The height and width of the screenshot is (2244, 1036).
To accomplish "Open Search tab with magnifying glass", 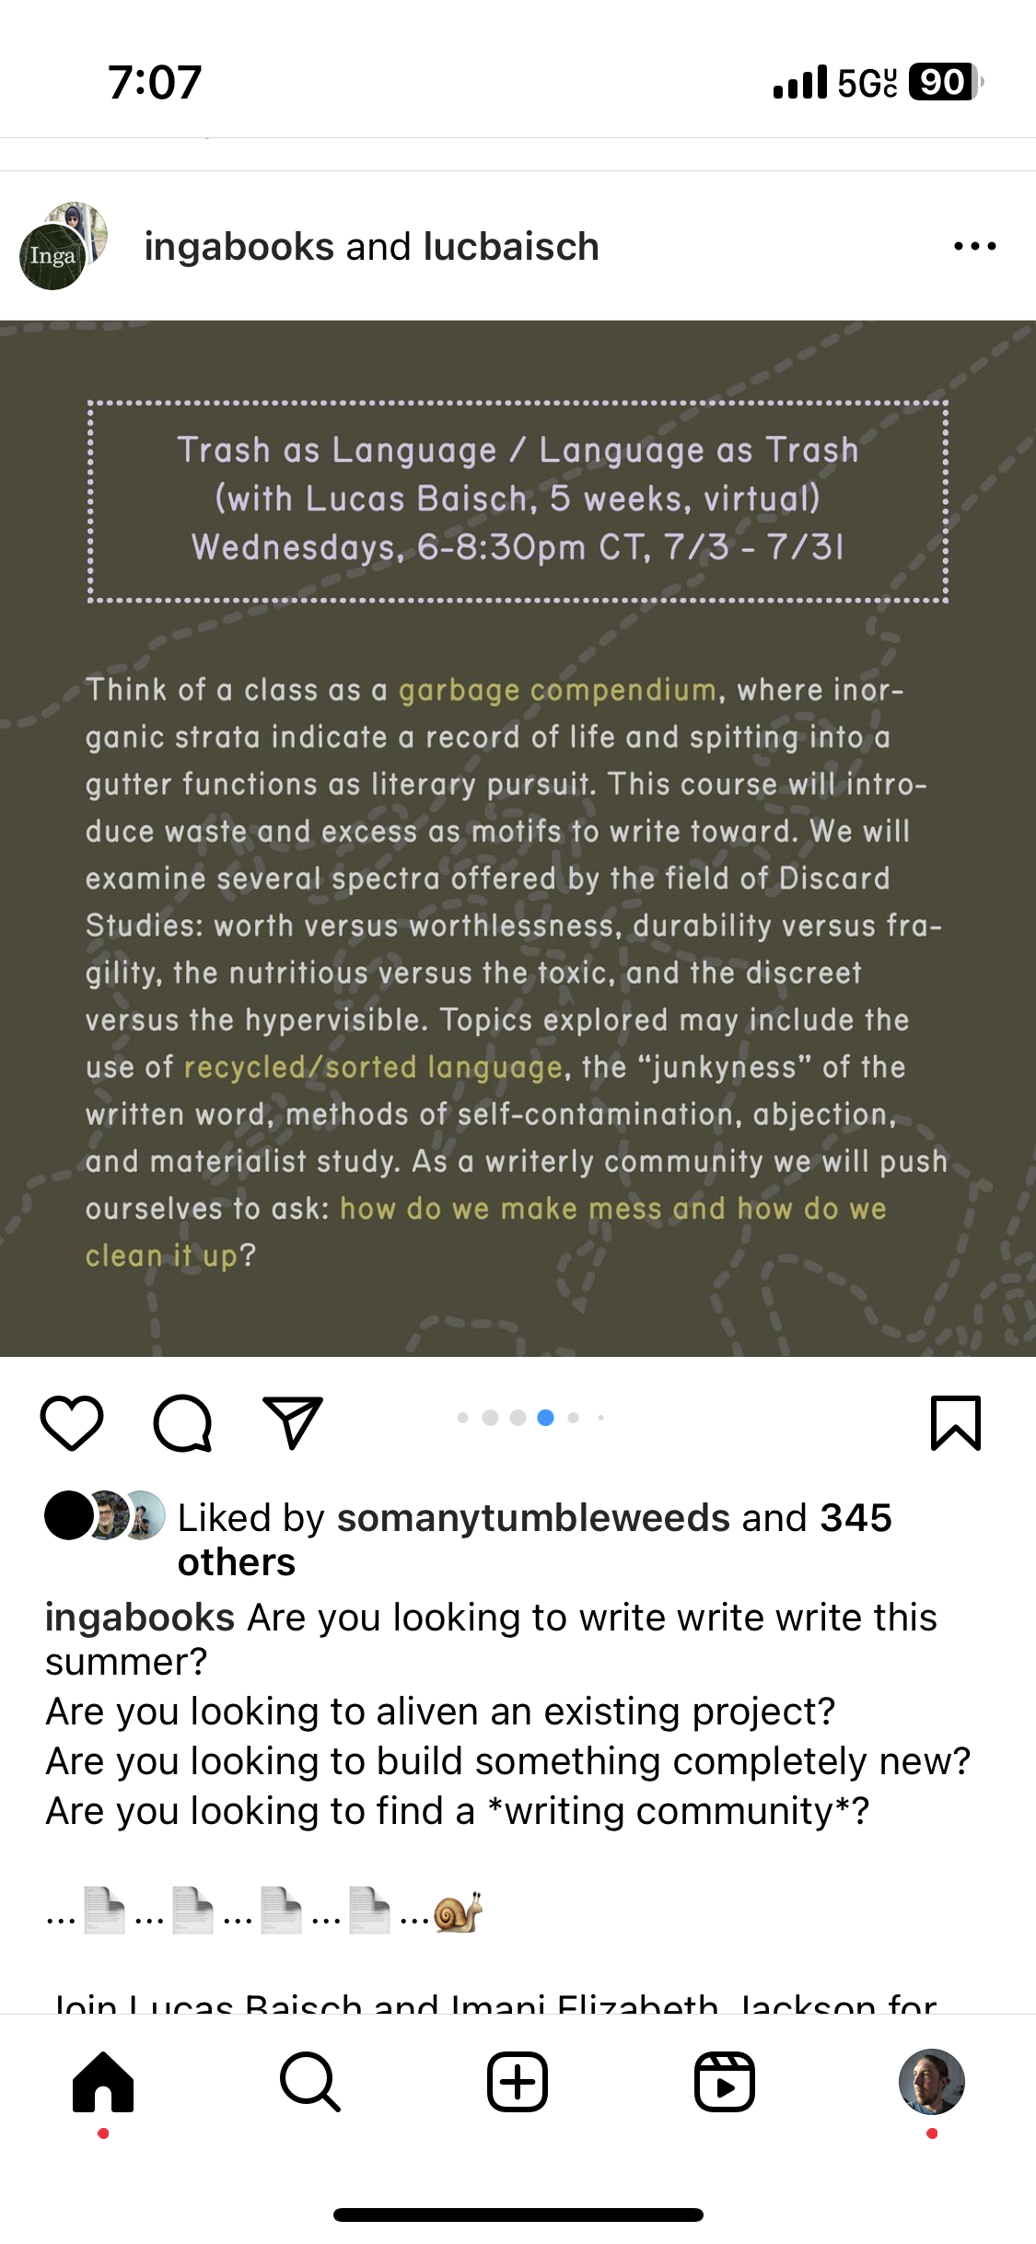I will [x=310, y=2082].
